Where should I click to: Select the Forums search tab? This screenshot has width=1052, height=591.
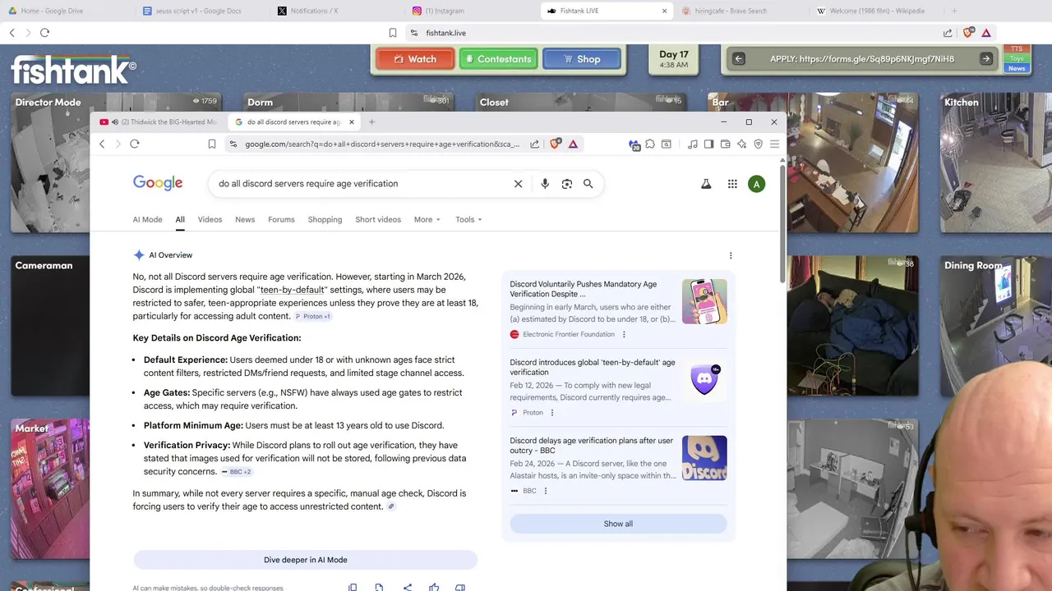pos(281,219)
